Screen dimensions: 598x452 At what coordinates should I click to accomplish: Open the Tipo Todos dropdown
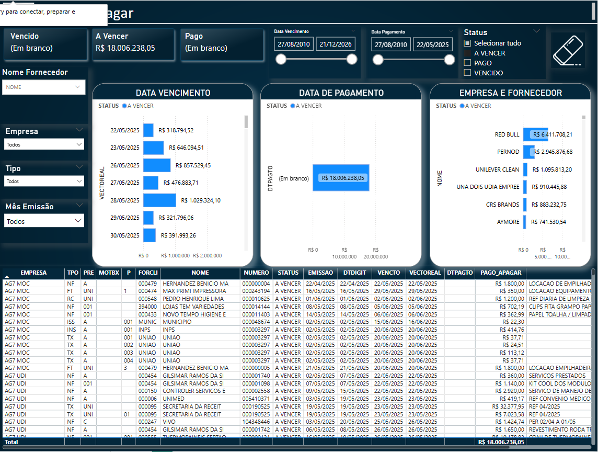(44, 182)
